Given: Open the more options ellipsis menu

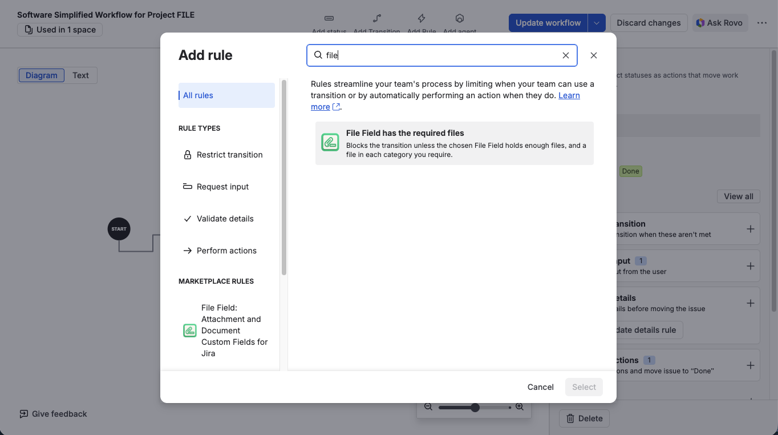Looking at the screenshot, I should pyautogui.click(x=762, y=23).
